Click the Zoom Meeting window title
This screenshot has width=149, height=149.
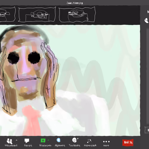(x=75, y=3)
